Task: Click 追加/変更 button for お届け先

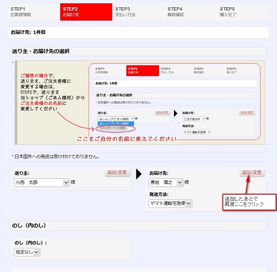Action: 252,173
